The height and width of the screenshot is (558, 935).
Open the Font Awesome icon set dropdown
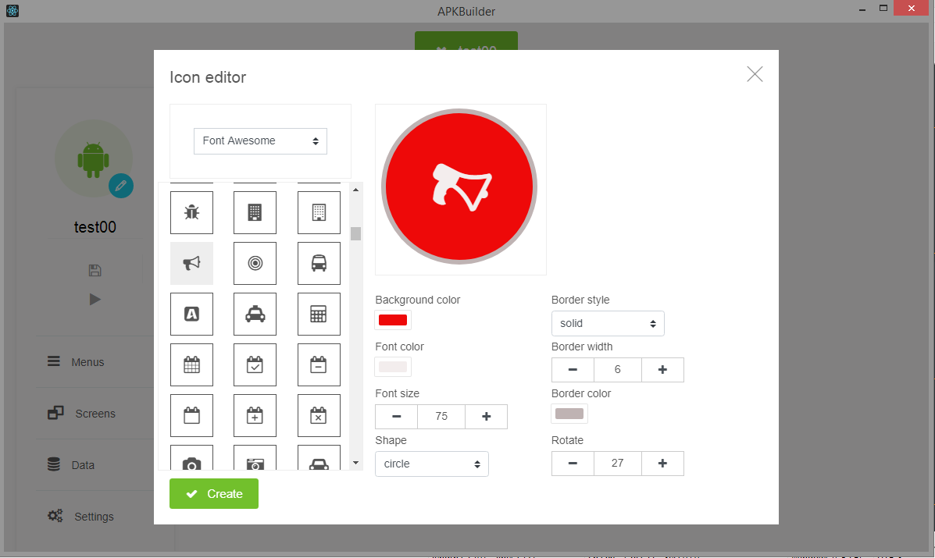point(260,141)
